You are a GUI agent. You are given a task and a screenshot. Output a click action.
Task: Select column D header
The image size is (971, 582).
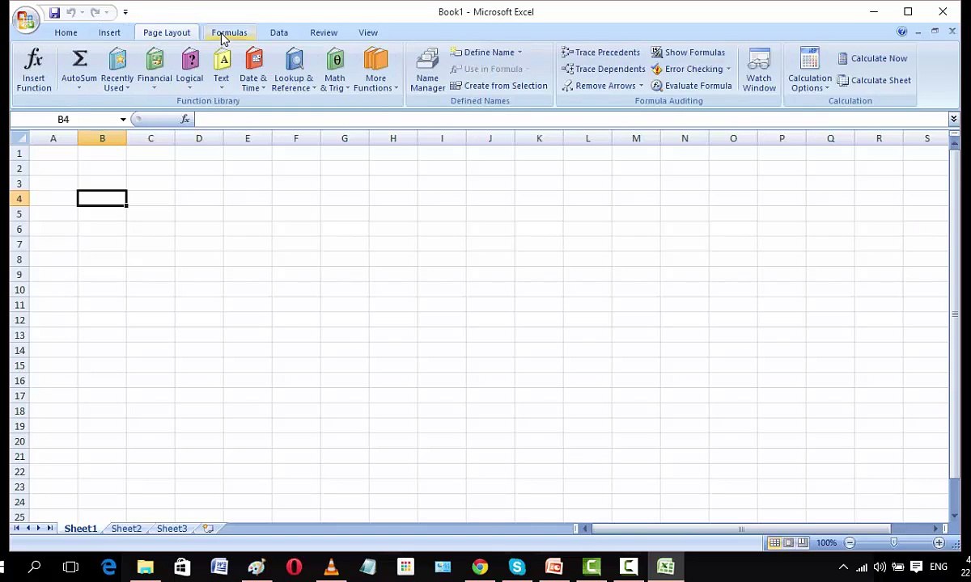point(199,138)
